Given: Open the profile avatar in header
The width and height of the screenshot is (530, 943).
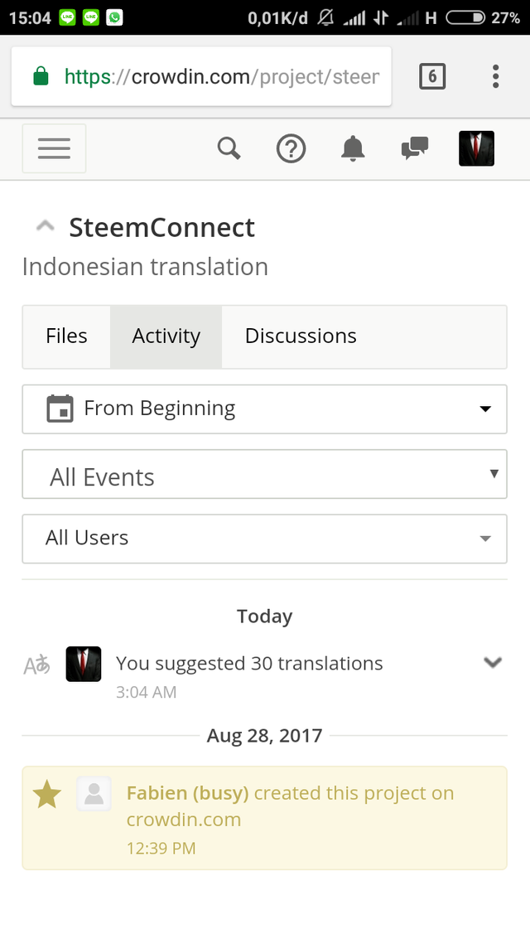Looking at the screenshot, I should tap(476, 149).
